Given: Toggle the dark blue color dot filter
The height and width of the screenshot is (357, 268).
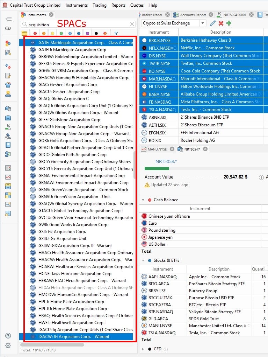Looking at the screenshot, I should pos(79,34).
